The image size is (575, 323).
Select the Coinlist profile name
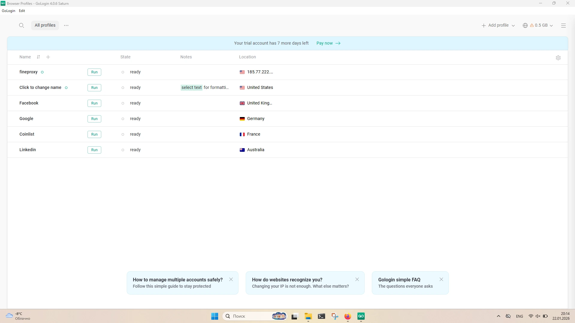[x=27, y=134]
